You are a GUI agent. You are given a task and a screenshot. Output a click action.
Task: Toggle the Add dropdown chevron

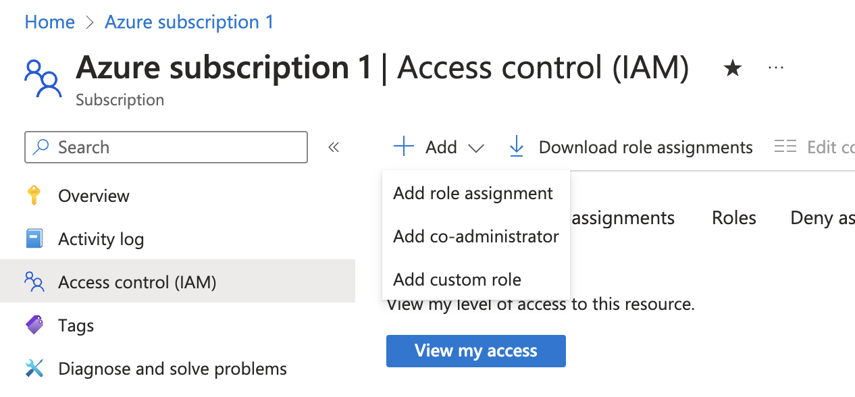pyautogui.click(x=476, y=148)
